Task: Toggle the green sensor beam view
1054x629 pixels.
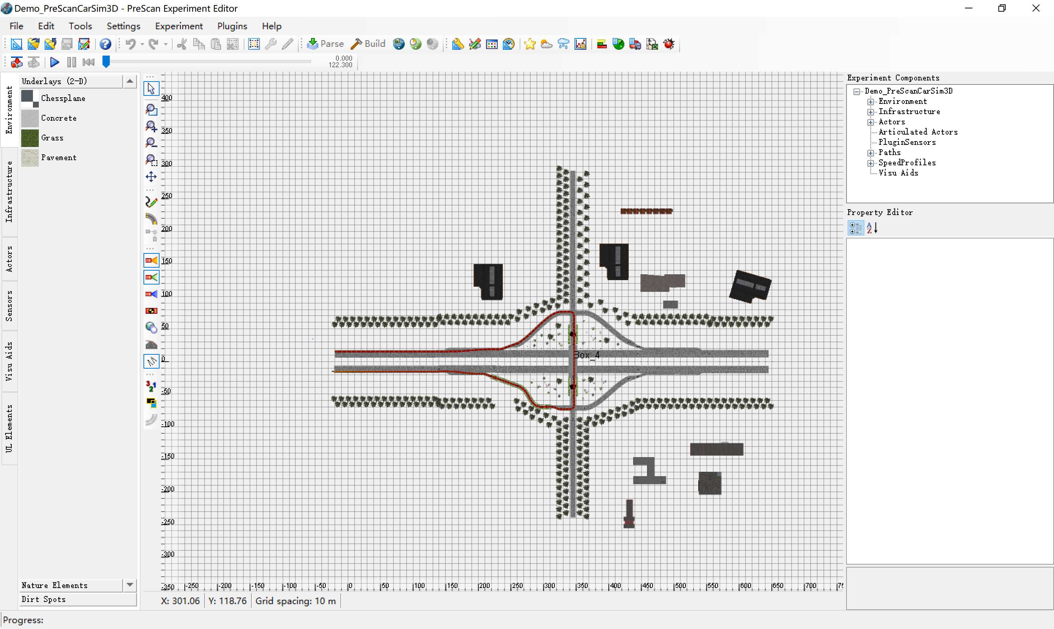Action: point(151,277)
